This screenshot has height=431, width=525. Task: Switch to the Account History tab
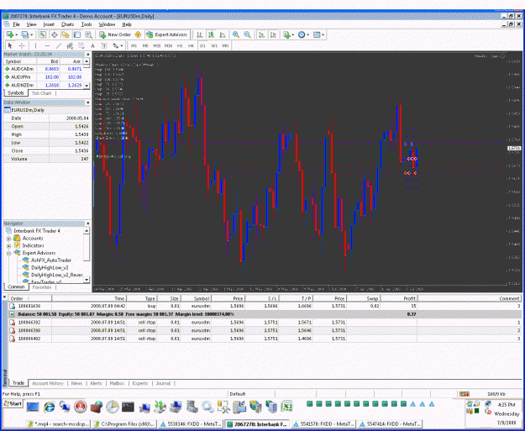pos(48,383)
